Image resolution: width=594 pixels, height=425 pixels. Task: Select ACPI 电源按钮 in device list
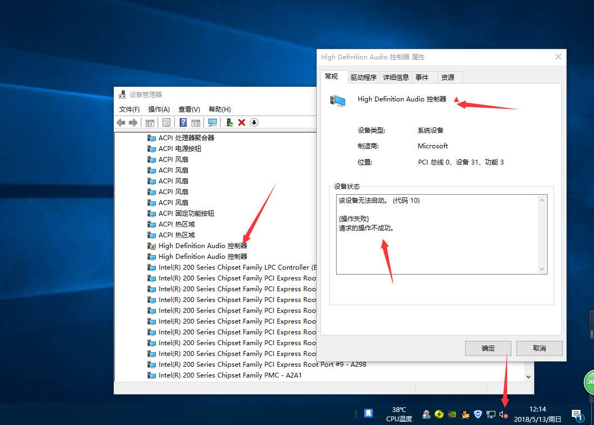(x=180, y=148)
